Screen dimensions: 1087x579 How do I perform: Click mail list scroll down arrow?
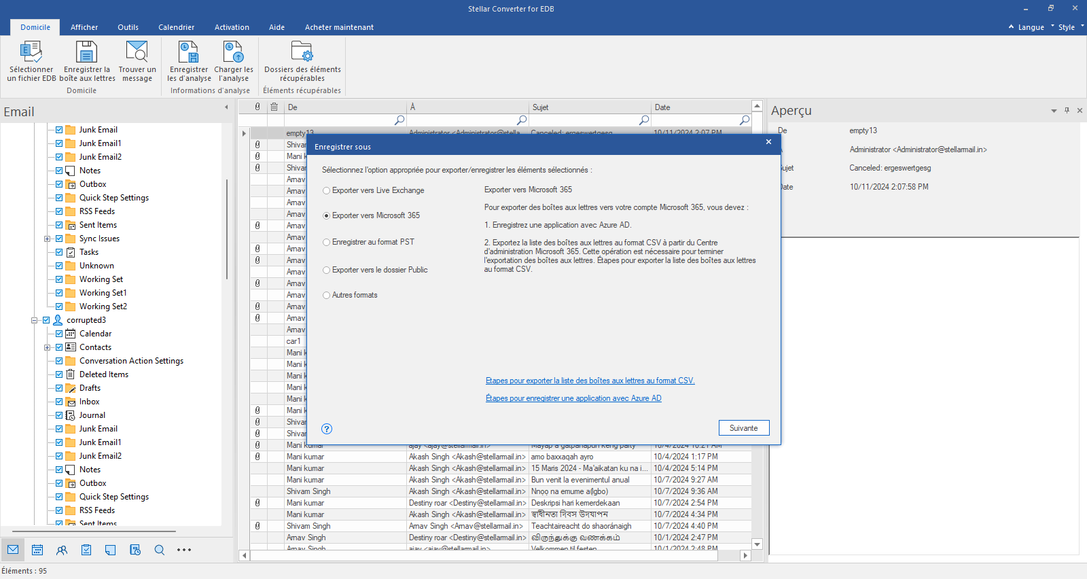(758, 544)
